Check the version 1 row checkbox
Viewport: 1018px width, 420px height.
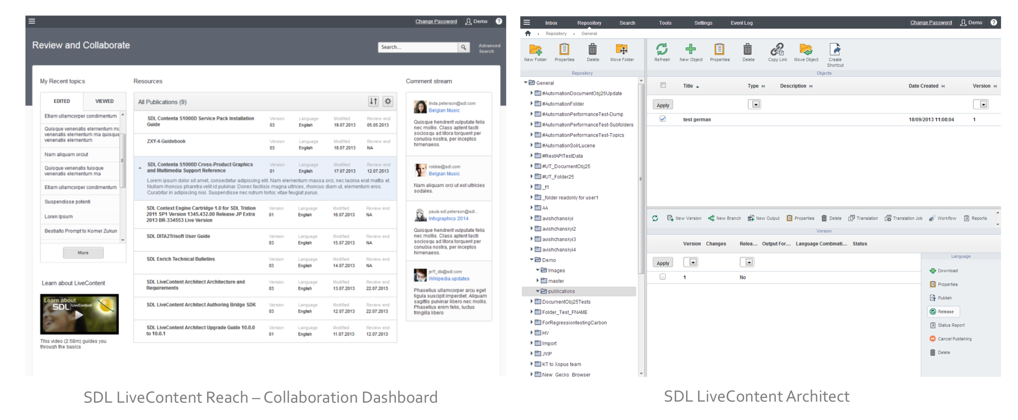(x=663, y=277)
